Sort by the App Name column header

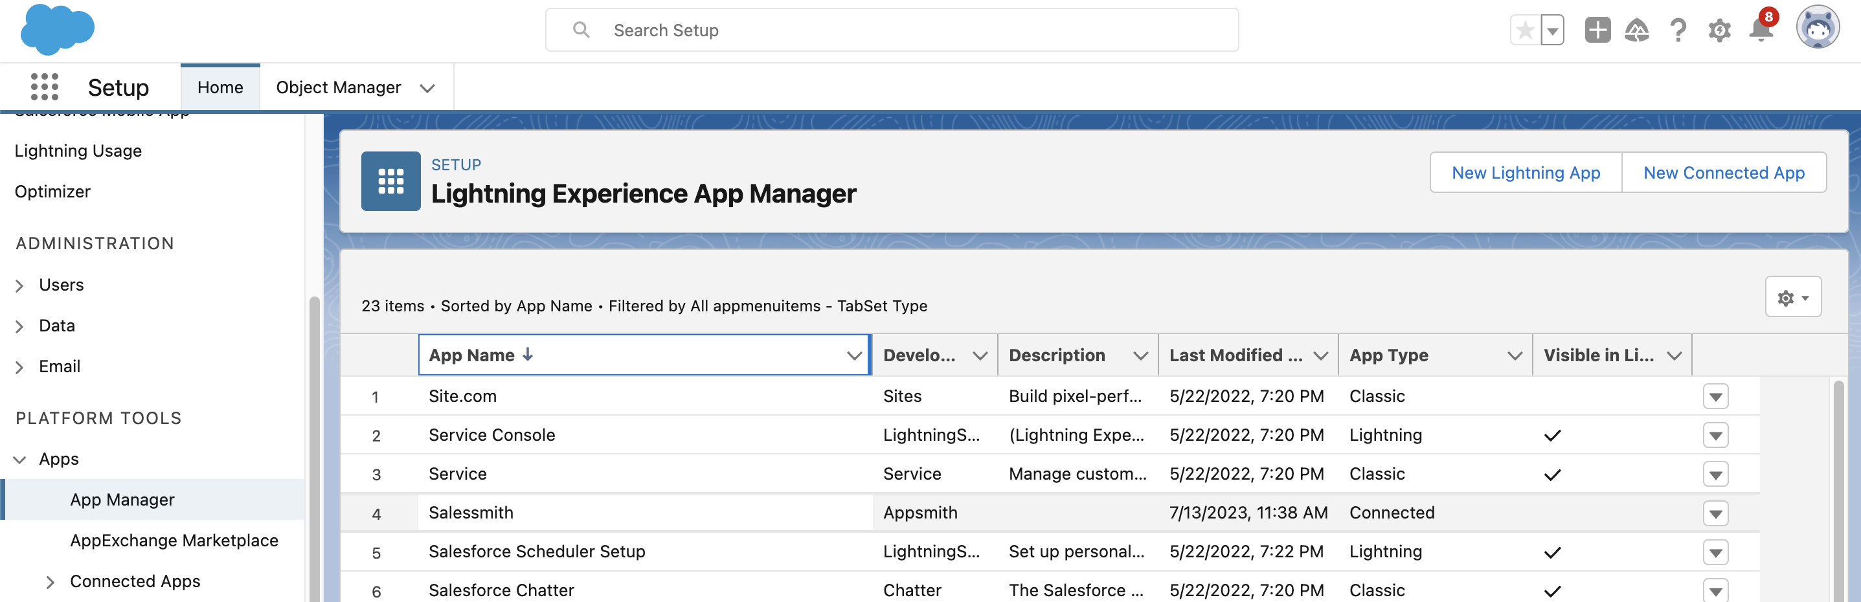click(472, 355)
